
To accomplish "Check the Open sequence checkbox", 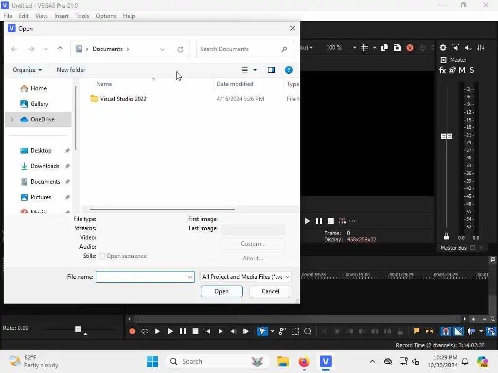I will 102,256.
